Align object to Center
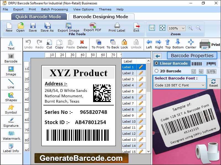Viewport: 221px width, 165px height. pos(191,43)
